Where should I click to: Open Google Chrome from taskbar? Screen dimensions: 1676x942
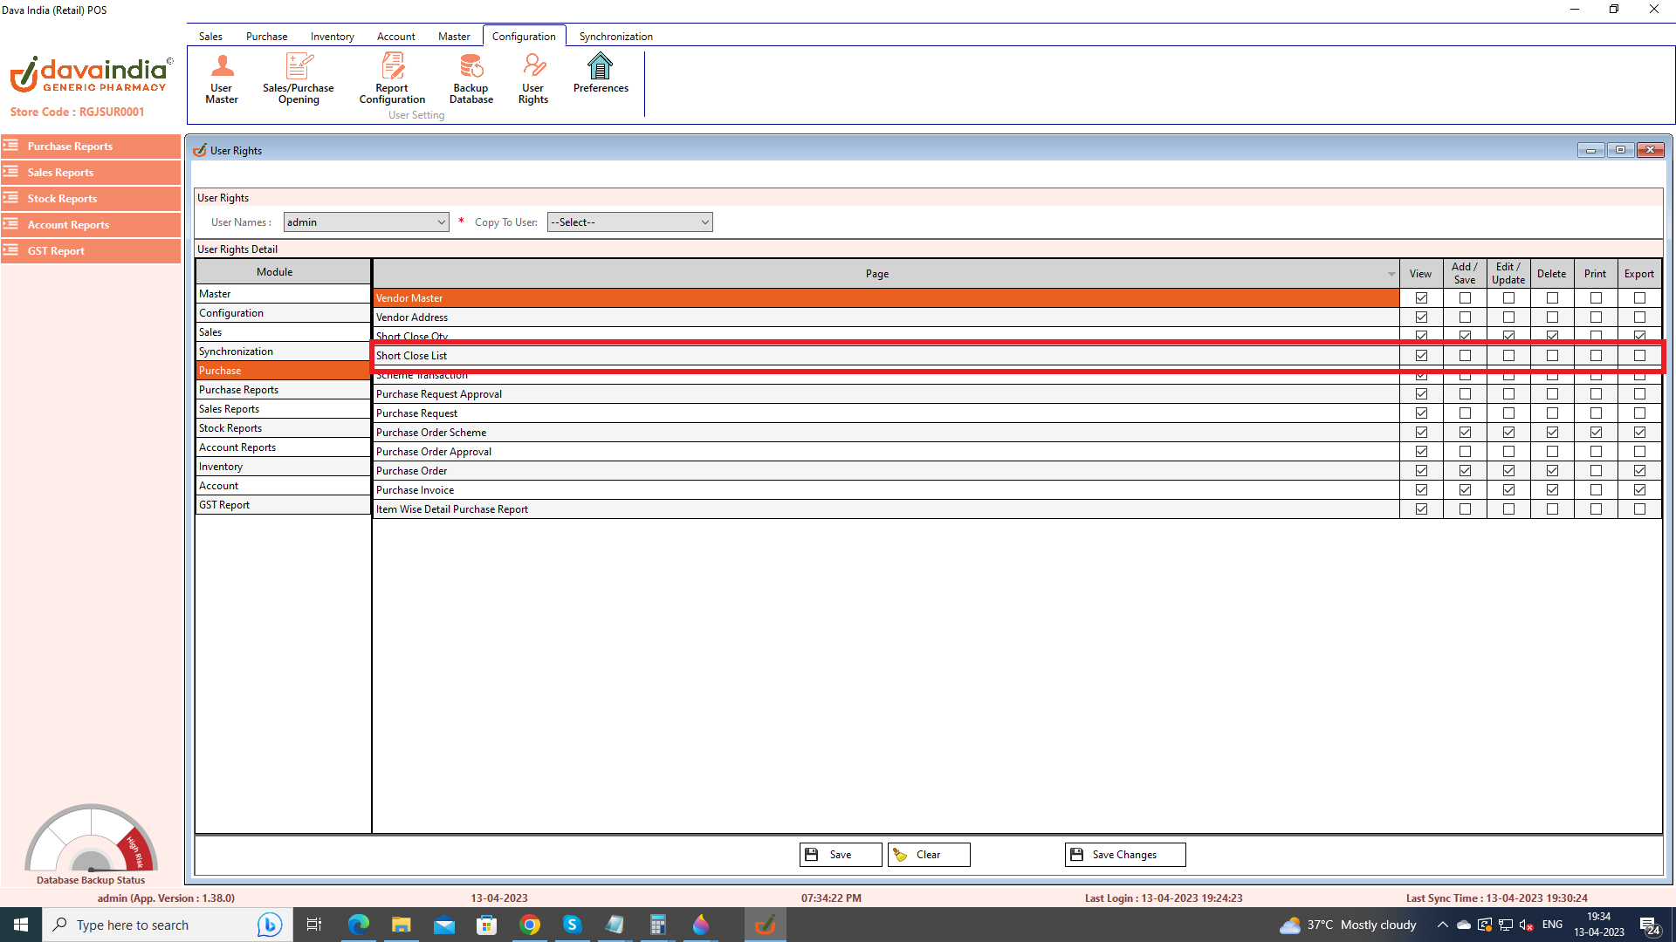530,925
